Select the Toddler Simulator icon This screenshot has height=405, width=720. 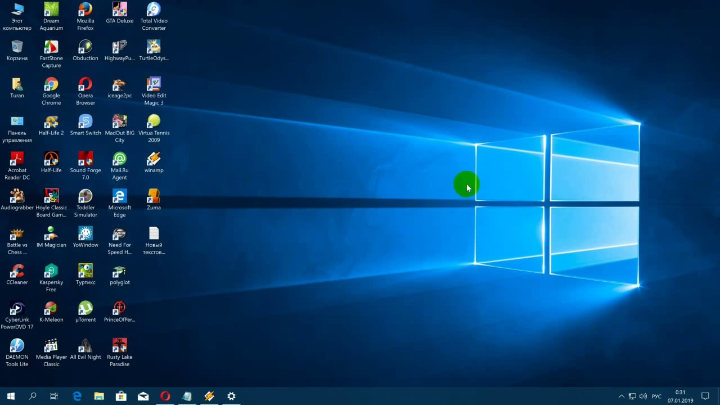pyautogui.click(x=85, y=204)
